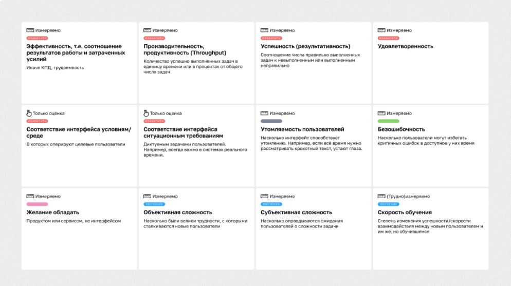Select the gray tag above Утомляемость пользователей

(x=271, y=121)
